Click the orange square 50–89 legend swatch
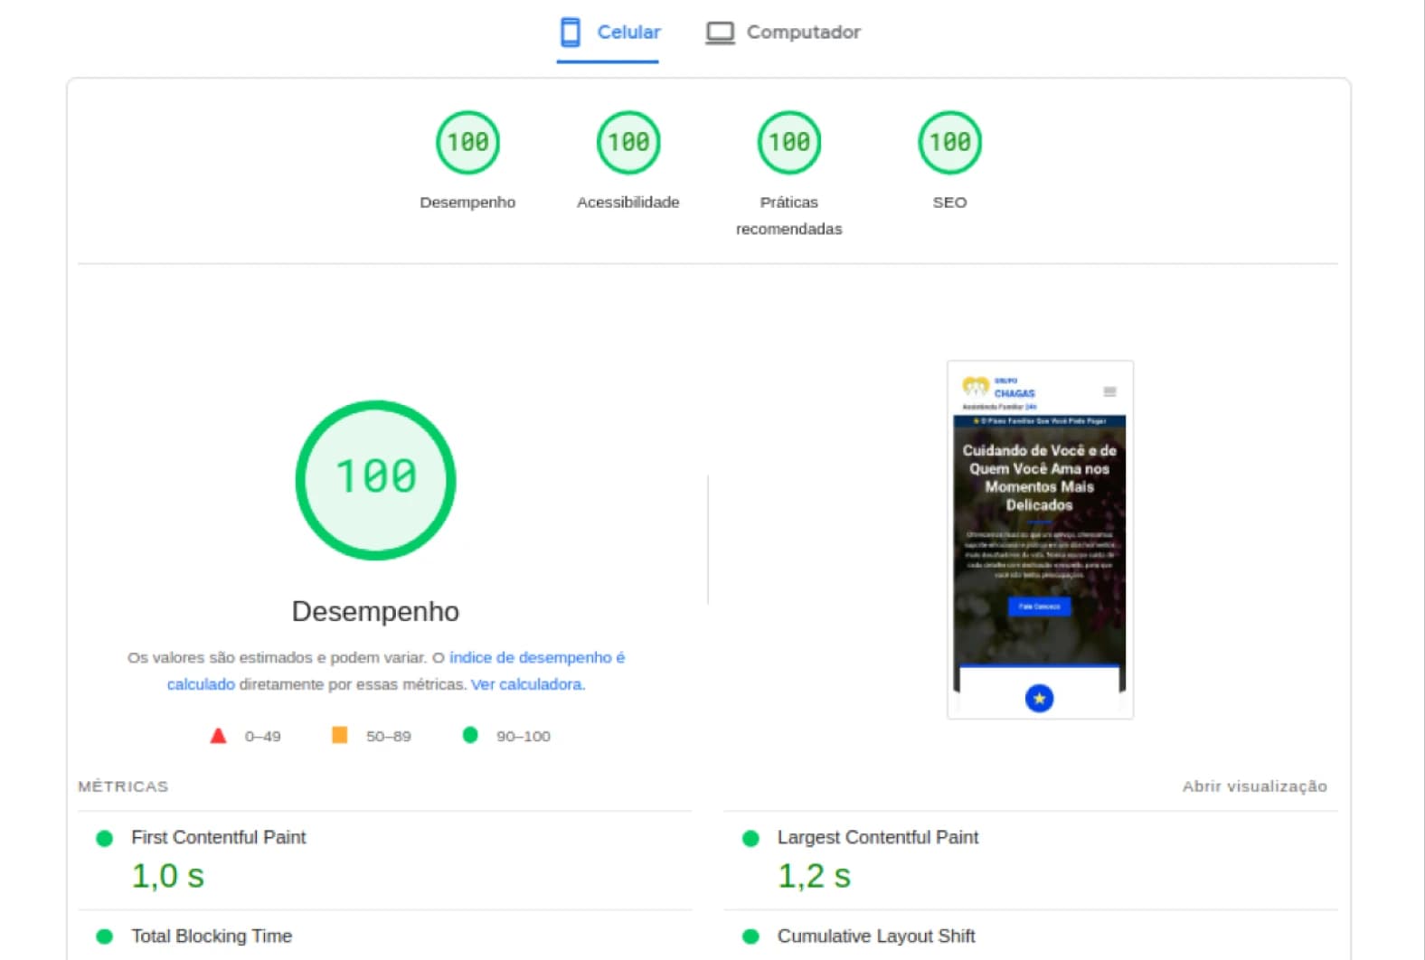The image size is (1425, 960). 340,735
